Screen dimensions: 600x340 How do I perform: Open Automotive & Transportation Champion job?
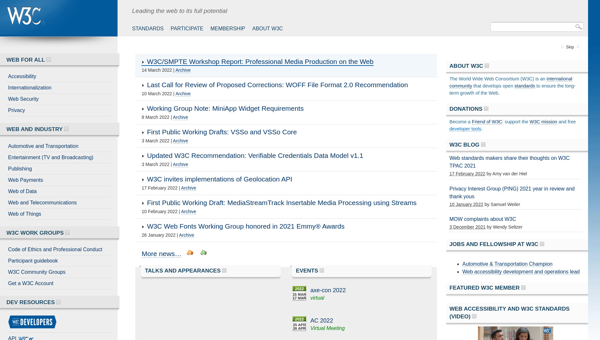507,264
